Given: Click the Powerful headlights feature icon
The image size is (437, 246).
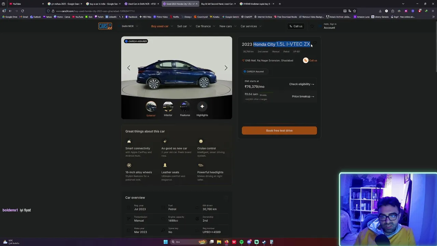Looking at the screenshot, I should (x=201, y=165).
